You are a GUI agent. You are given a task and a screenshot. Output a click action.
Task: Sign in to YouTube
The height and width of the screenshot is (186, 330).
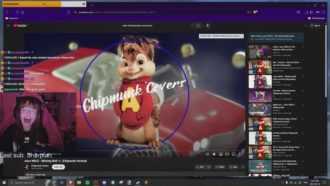(315, 26)
